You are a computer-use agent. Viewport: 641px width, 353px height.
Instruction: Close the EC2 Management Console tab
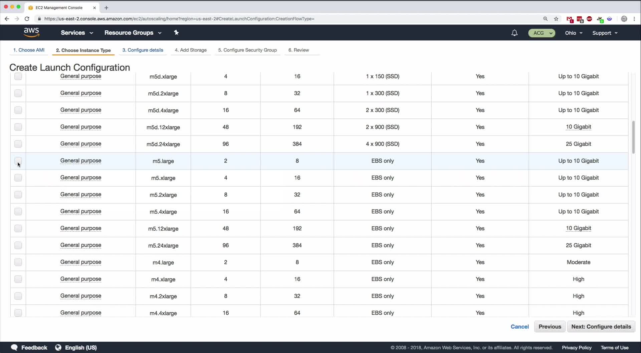94,8
